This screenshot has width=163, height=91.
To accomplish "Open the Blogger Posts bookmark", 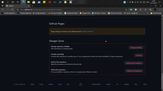I will [x=85, y=13].
